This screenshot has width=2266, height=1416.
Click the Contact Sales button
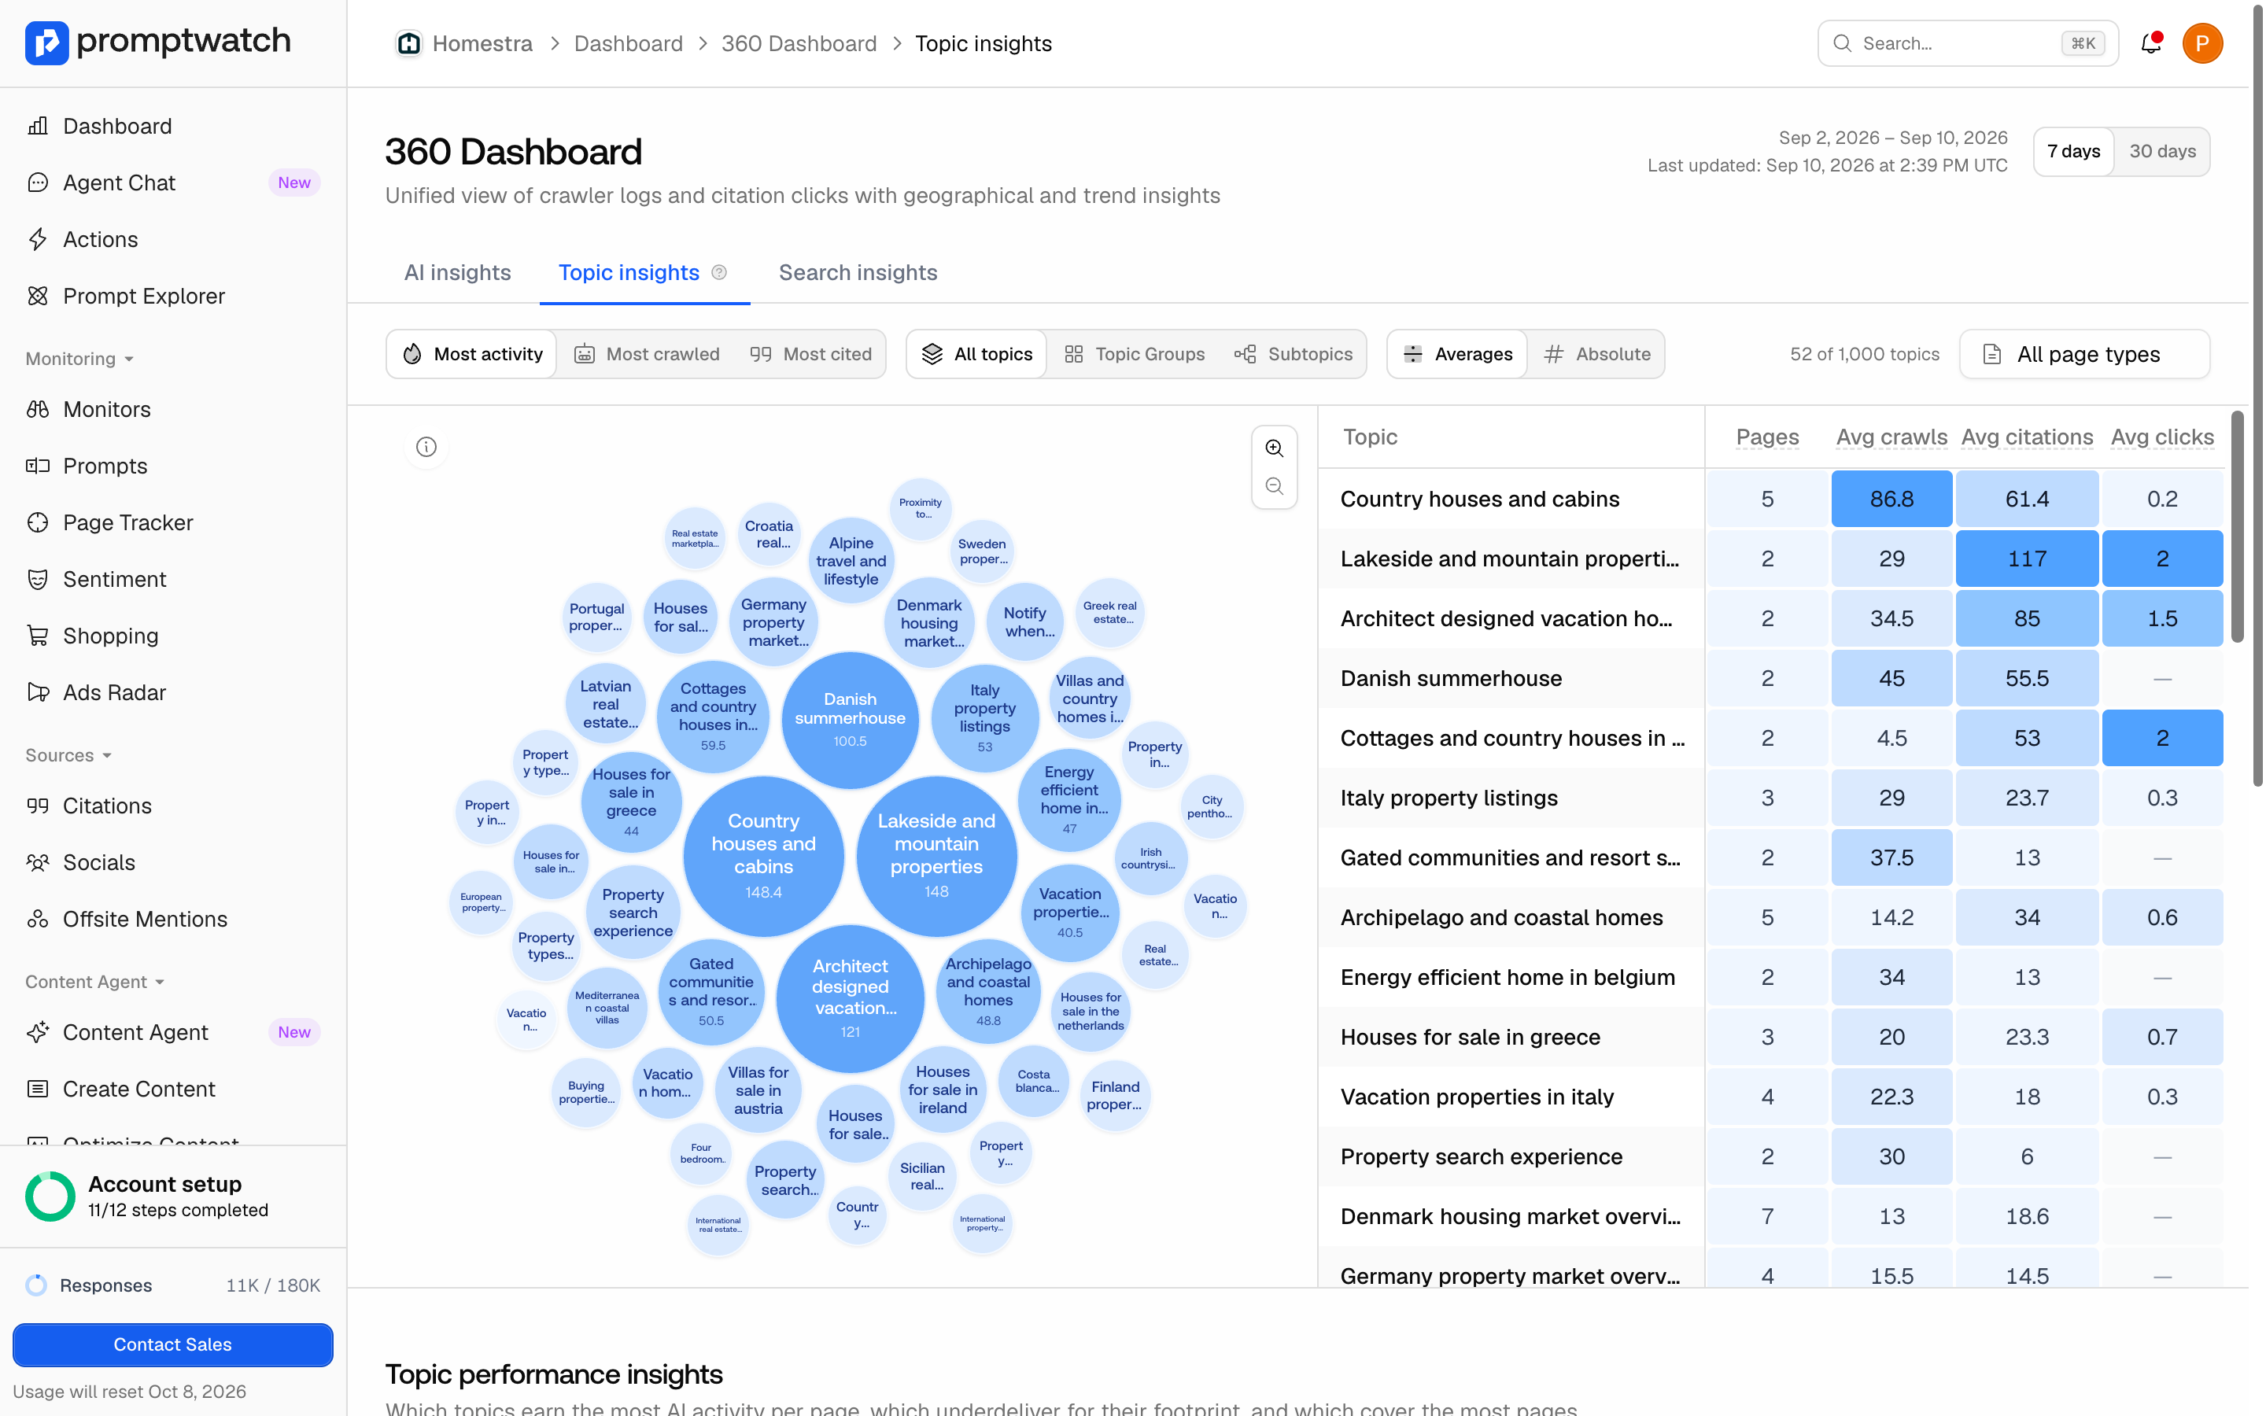pyautogui.click(x=172, y=1344)
